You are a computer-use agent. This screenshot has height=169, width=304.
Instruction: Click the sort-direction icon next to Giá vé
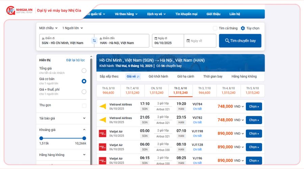pyautogui.click(x=138, y=77)
